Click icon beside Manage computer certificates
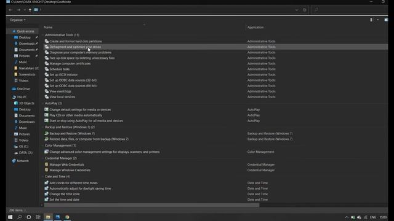The width and height of the screenshot is (394, 221). [47, 63]
